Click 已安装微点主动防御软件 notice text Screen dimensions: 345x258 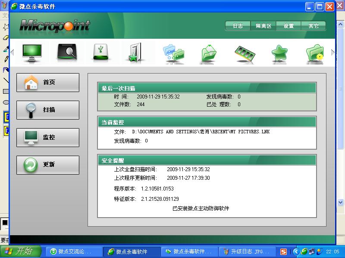pos(201,209)
